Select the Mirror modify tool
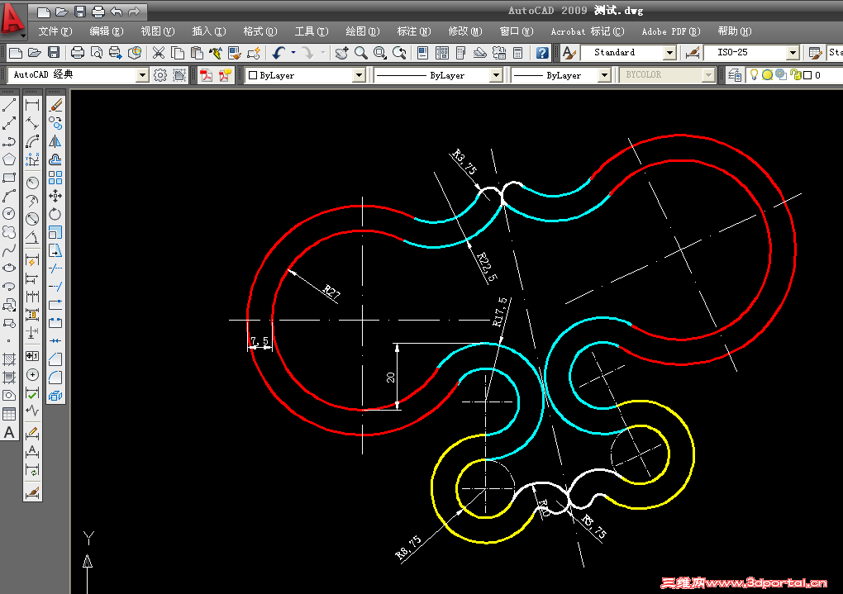This screenshot has width=843, height=594. click(55, 141)
